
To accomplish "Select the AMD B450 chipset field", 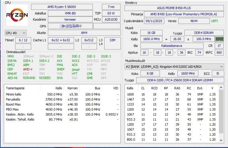I will (x=184, y=14).
